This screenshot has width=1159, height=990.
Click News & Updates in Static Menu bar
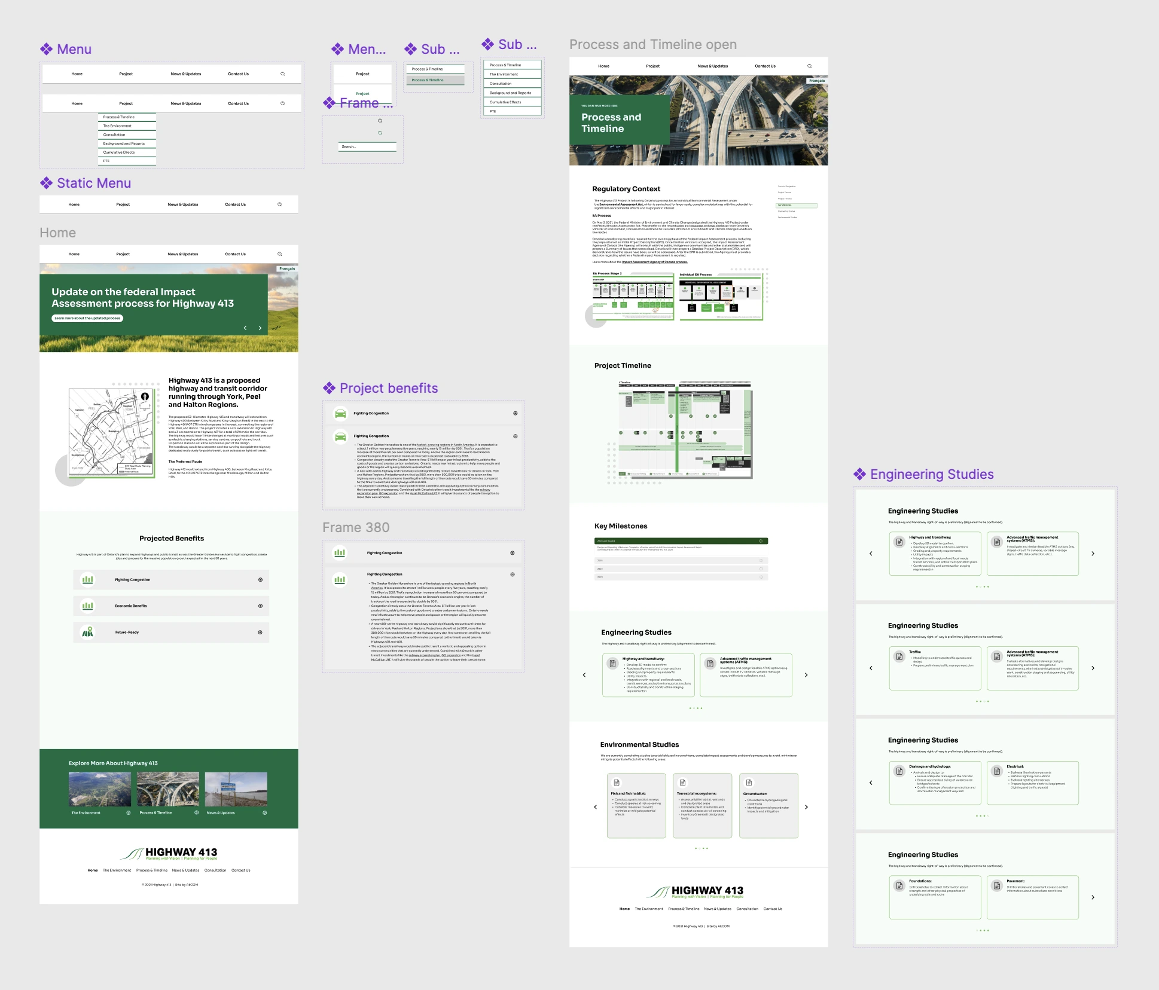tap(182, 204)
